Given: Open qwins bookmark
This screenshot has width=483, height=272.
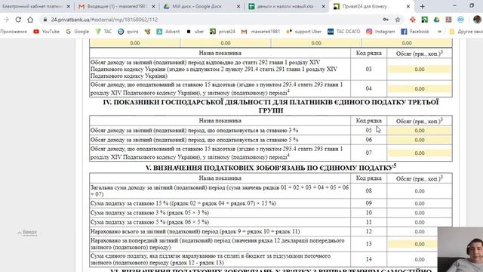Looking at the screenshot, I should tap(128, 32).
